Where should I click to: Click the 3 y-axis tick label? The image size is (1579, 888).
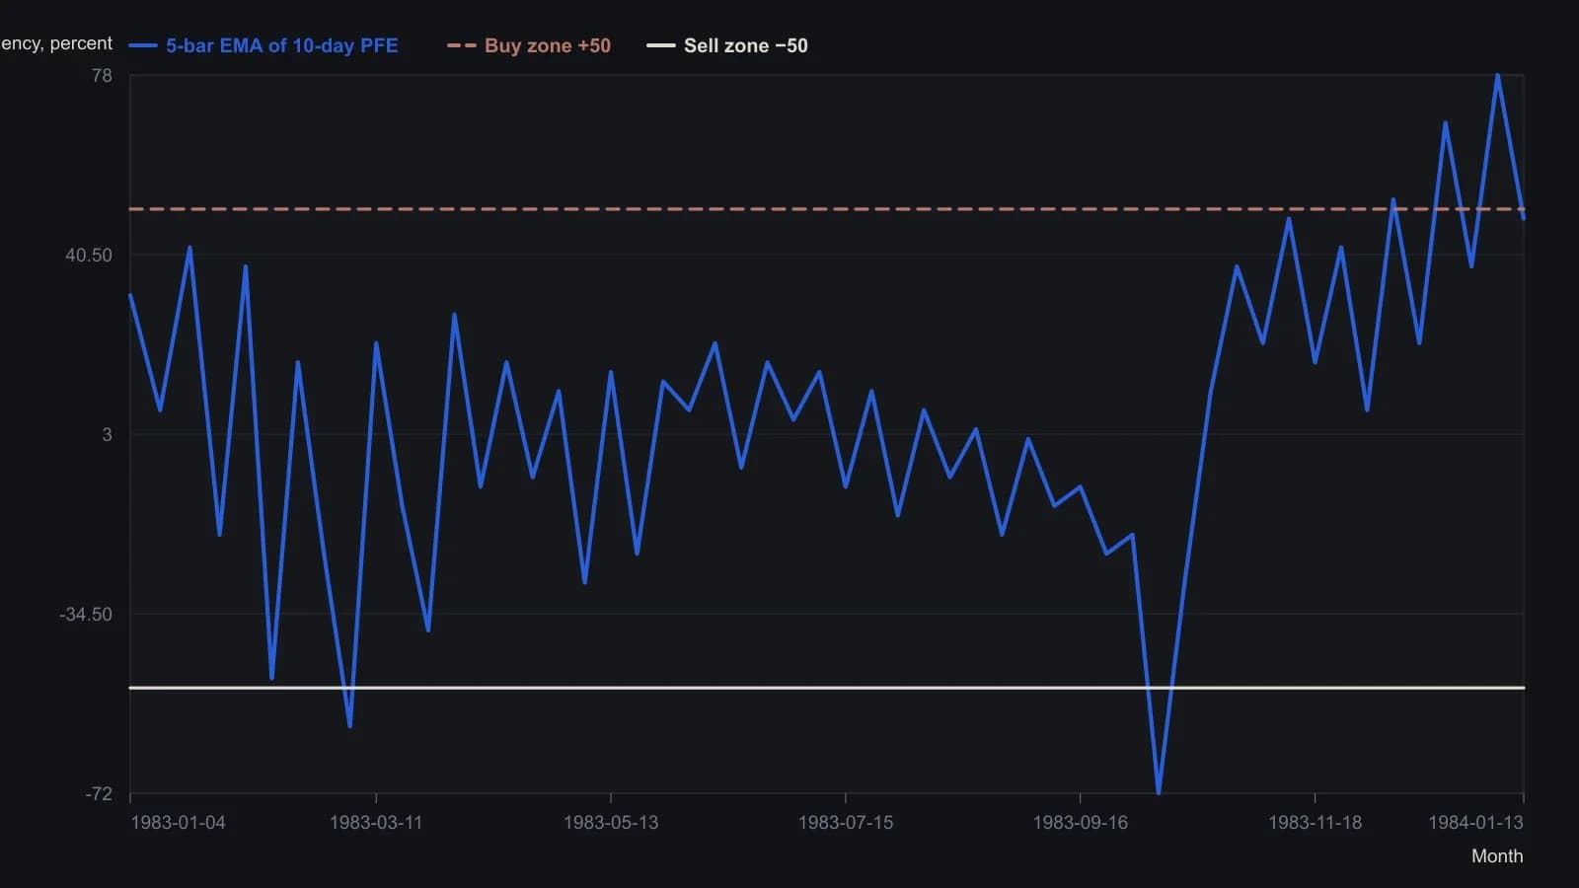[x=108, y=434]
